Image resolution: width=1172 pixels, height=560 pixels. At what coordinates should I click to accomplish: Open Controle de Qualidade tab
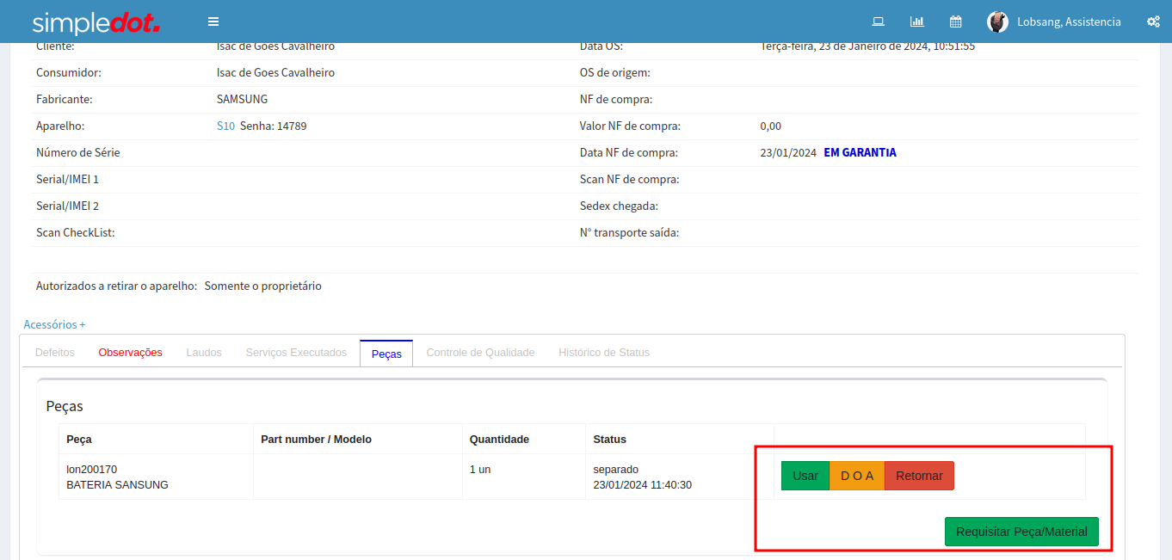click(x=480, y=353)
